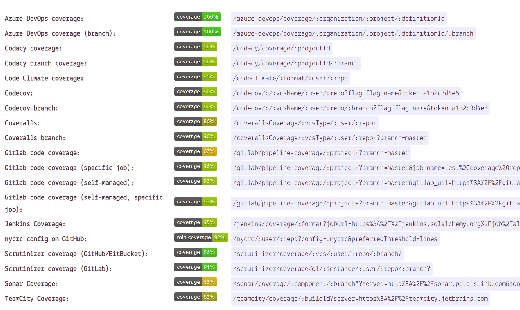Click the /jenkins/coverage/:format?jobUrl path
Viewport: 520px width, 310px height.
pos(375,224)
